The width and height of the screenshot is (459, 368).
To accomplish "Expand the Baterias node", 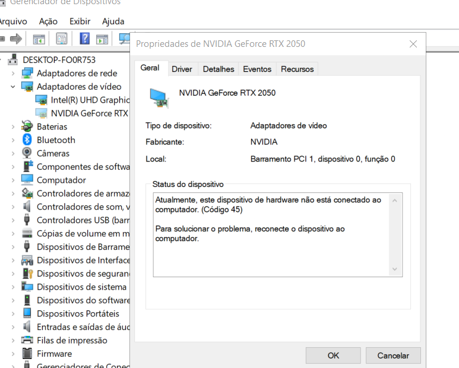I will [13, 126].
